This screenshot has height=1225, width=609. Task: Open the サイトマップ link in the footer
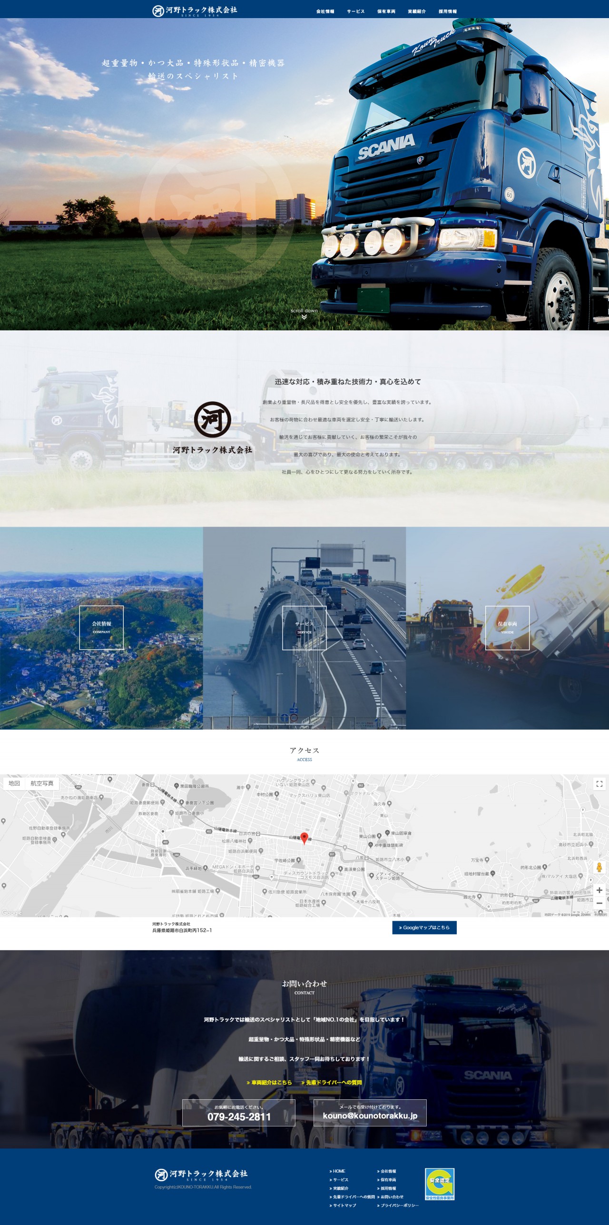point(343,1205)
